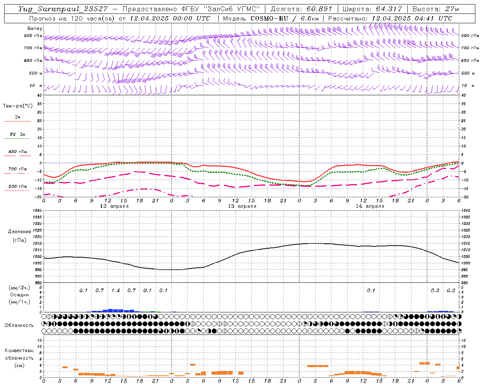
Task: Click the "(мм/1ч.)" precipitation unit label
Action: click(20, 302)
